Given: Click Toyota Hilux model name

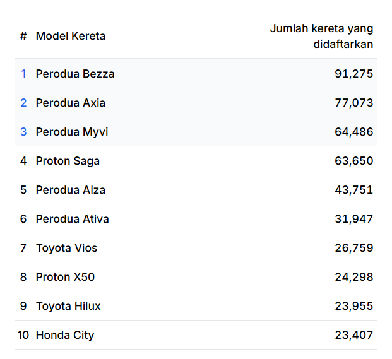Looking at the screenshot, I should (68, 306).
